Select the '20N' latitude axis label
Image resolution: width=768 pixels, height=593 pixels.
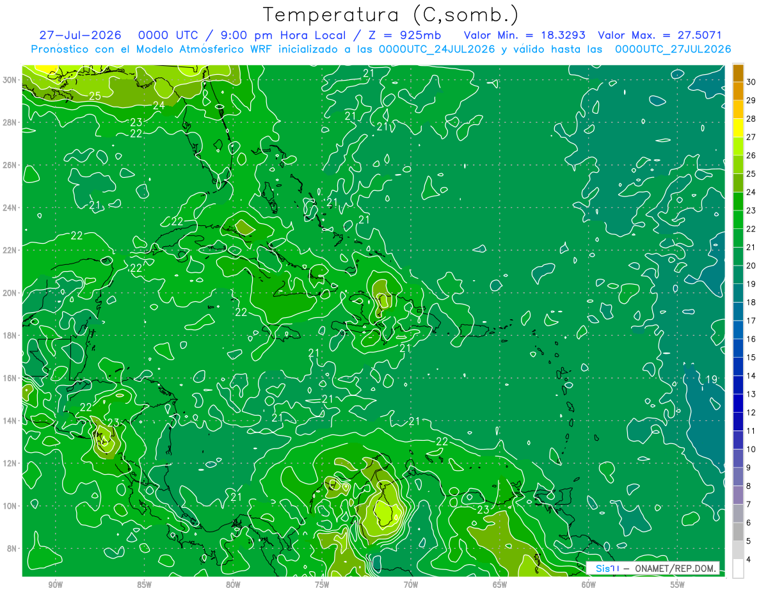coord(11,293)
